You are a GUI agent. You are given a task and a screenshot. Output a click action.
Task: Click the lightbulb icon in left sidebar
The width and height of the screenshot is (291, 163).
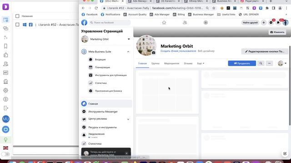click(x=5, y=140)
